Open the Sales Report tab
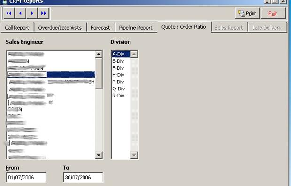Image resolution: width=291 pixels, height=186 pixels. pos(229,28)
